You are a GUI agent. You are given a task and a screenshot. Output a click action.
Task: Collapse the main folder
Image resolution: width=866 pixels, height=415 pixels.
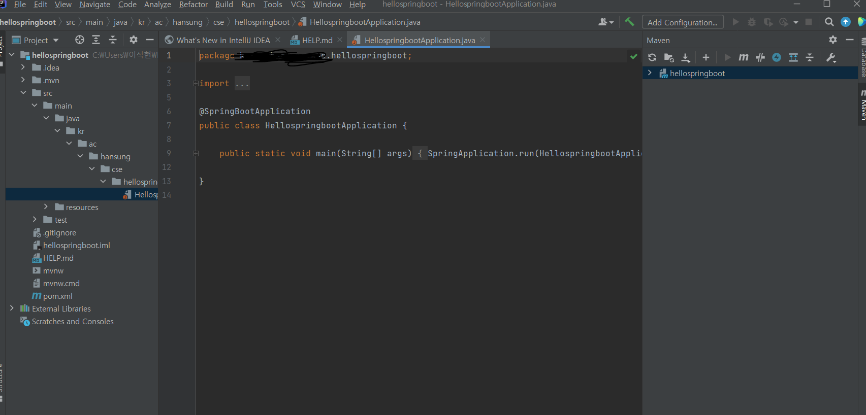pyautogui.click(x=35, y=105)
